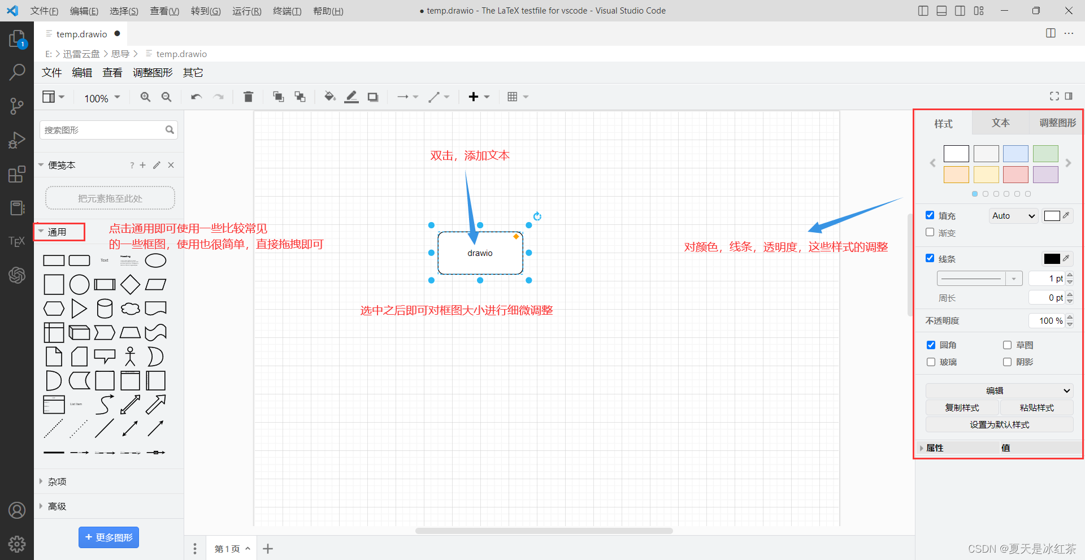Viewport: 1085px width, 560px height.
Task: Toggle the 圆角 rounded checkbox
Action: 931,345
